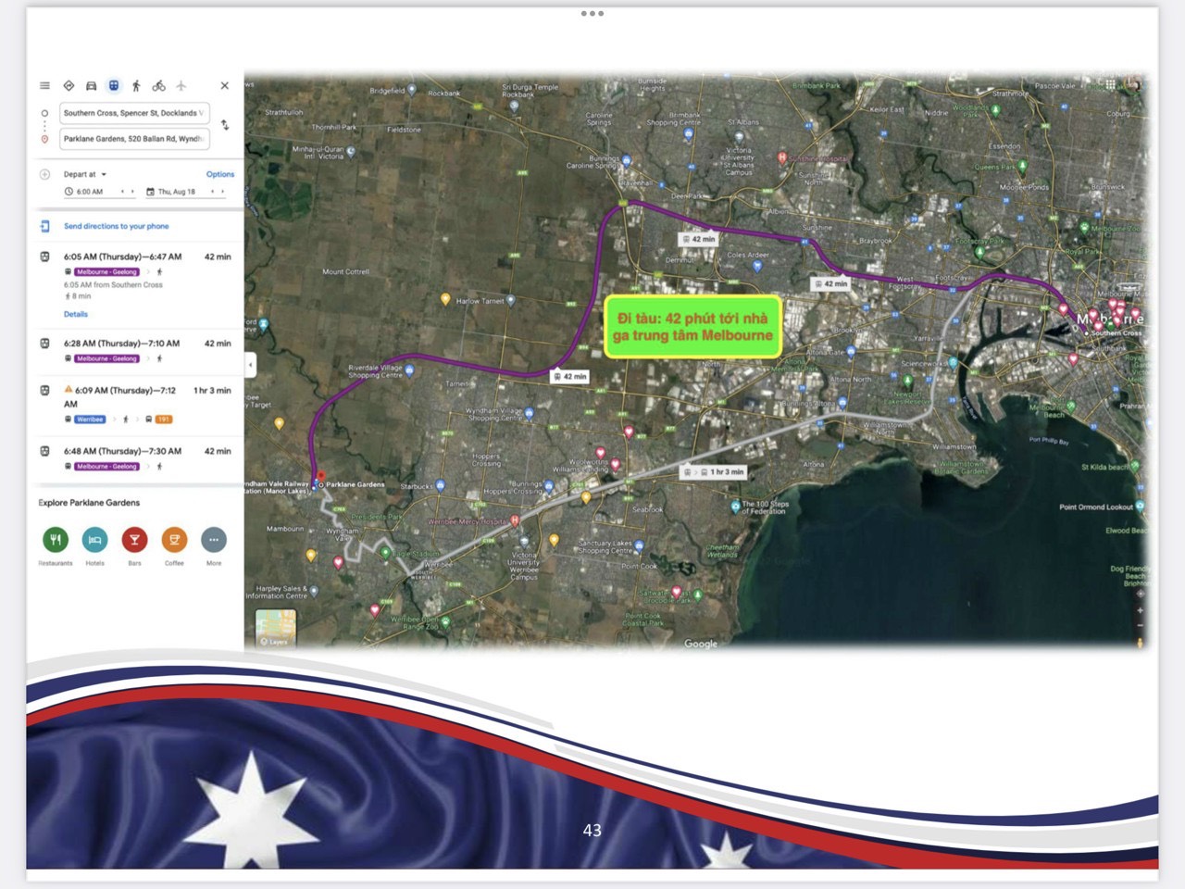Open the Google account avatar
The width and height of the screenshot is (1185, 889).
[1131, 83]
